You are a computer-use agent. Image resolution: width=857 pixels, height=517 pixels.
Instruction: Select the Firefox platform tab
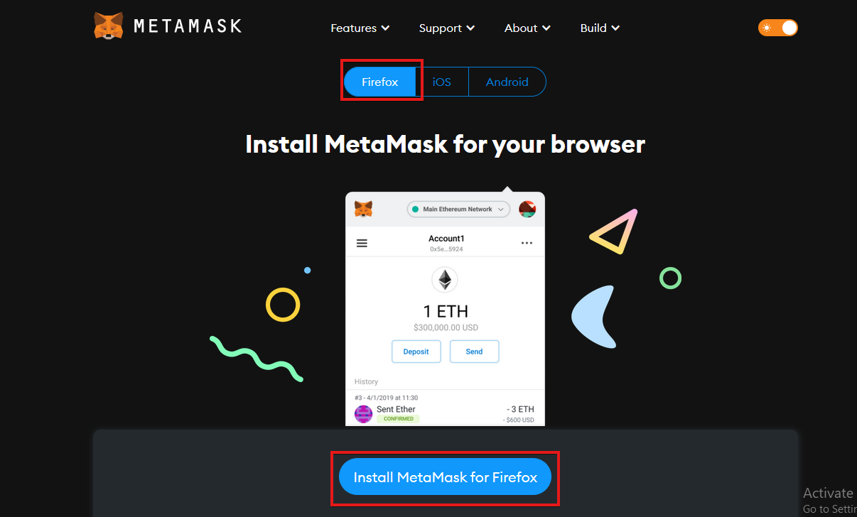[380, 82]
